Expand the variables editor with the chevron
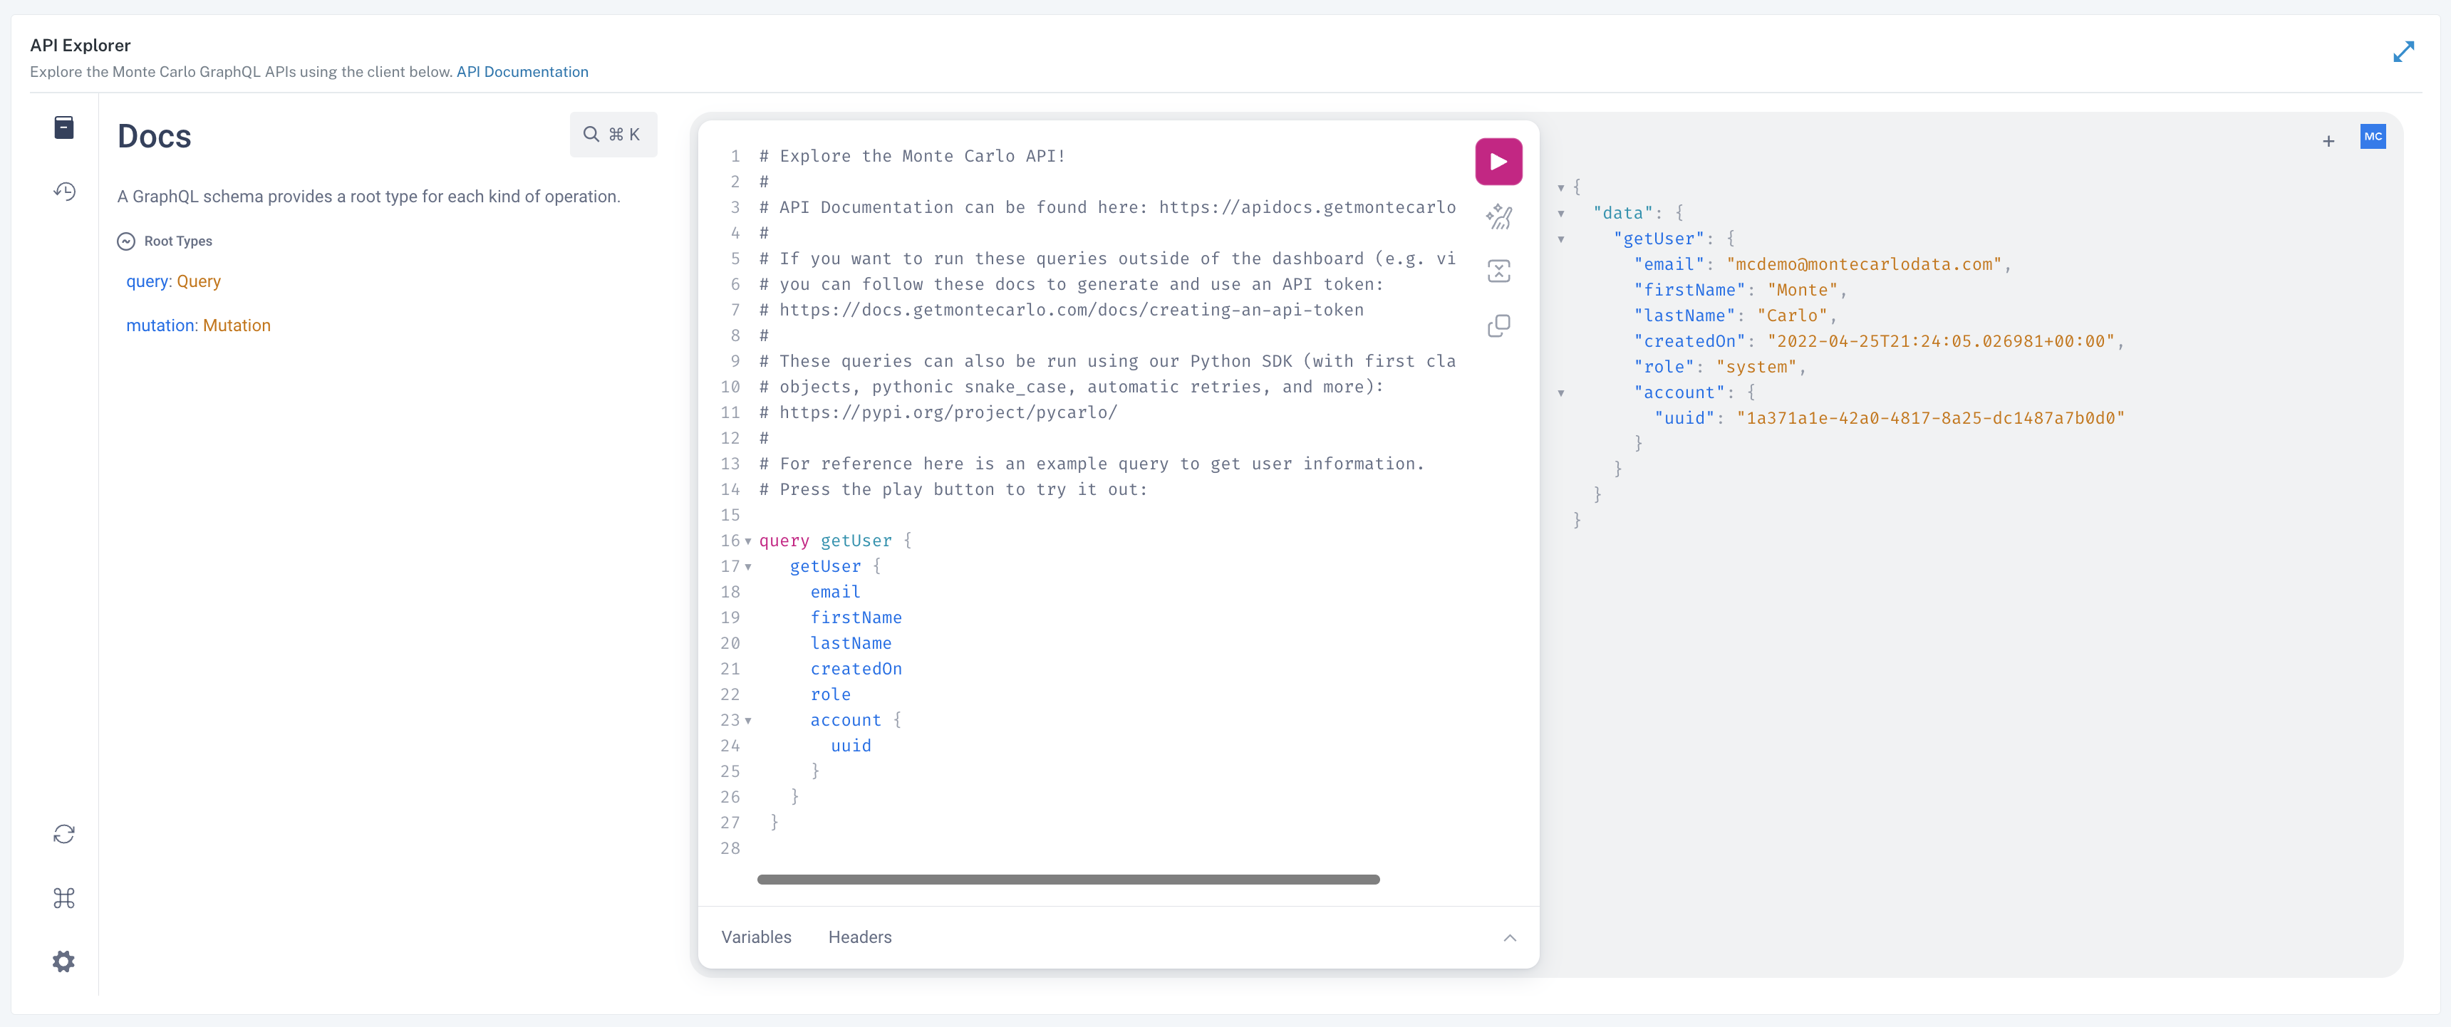Viewport: 2451px width, 1027px height. coord(1509,937)
